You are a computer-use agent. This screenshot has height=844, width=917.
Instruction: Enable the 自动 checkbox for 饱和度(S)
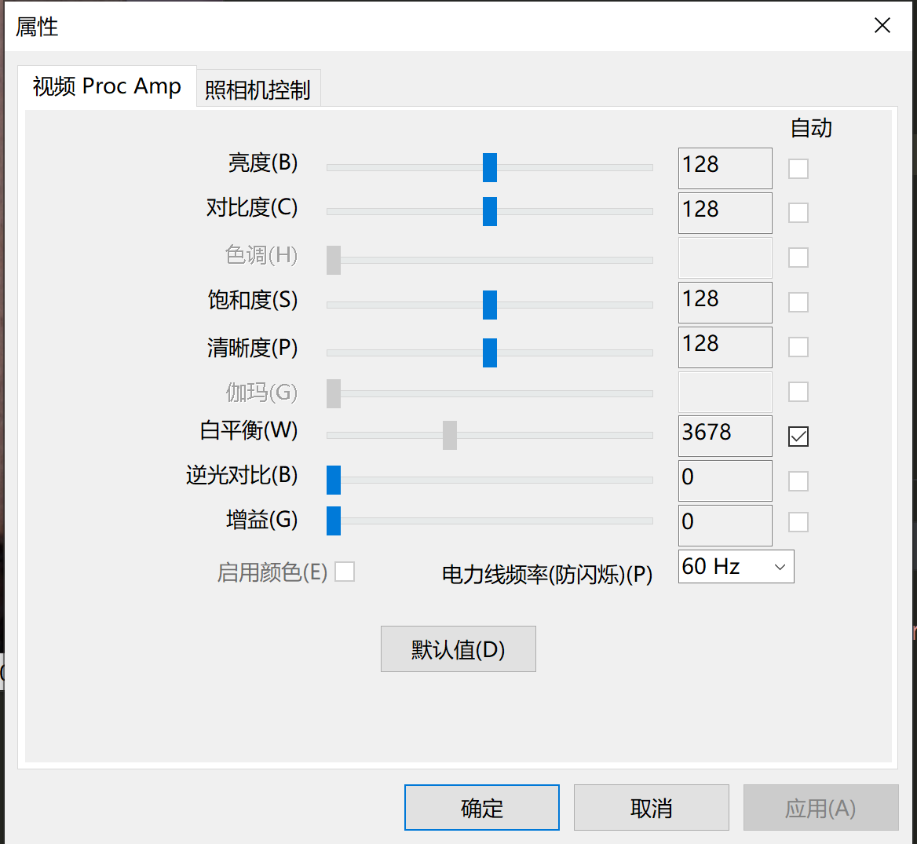pyautogui.click(x=798, y=301)
